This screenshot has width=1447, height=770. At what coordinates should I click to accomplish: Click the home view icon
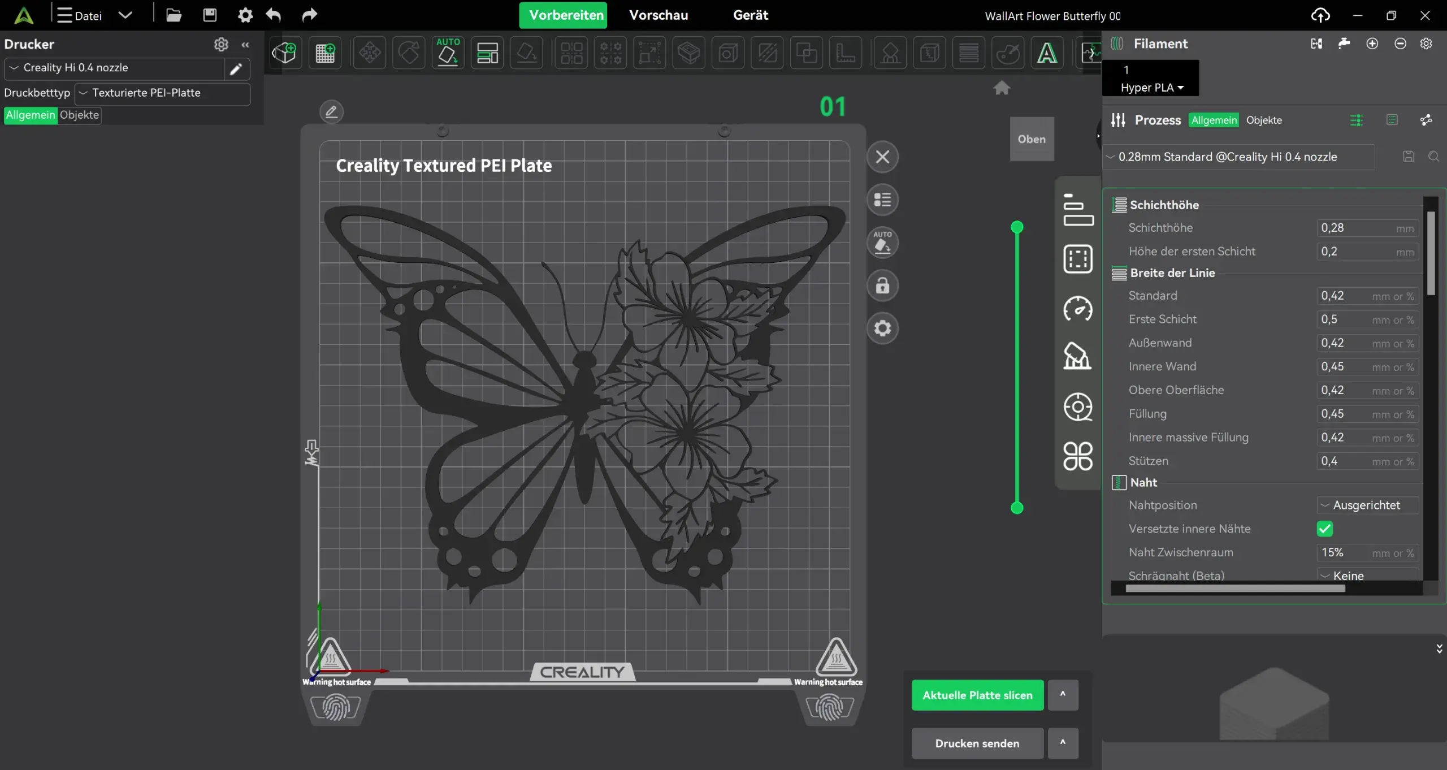click(1002, 88)
